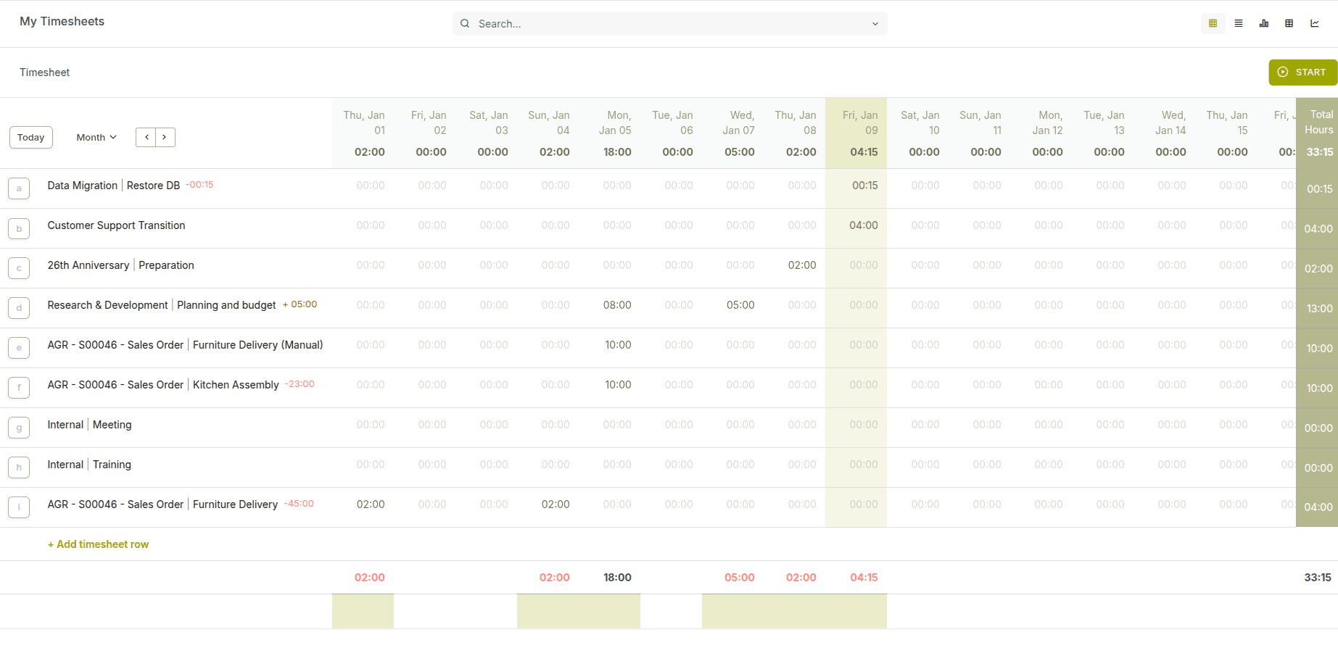This screenshot has height=661, width=1338.
Task: Go to previous period with left arrow
Action: [x=146, y=136]
